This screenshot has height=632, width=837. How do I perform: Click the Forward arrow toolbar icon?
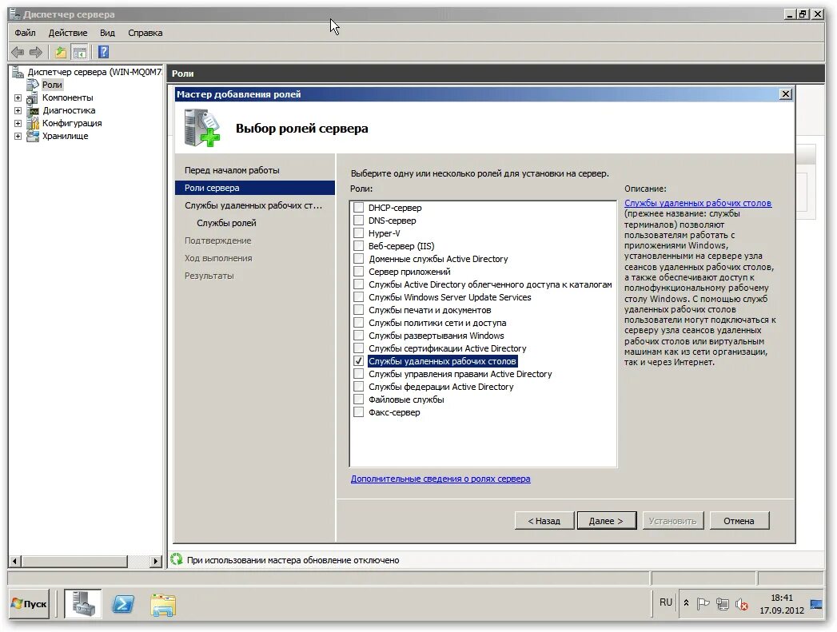[x=36, y=52]
